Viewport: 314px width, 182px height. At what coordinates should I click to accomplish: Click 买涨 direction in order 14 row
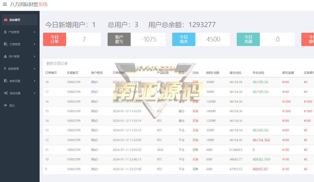point(195,121)
